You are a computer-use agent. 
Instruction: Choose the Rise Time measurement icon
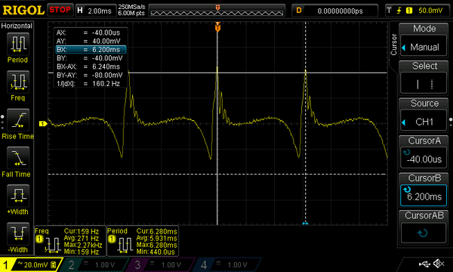pos(18,120)
